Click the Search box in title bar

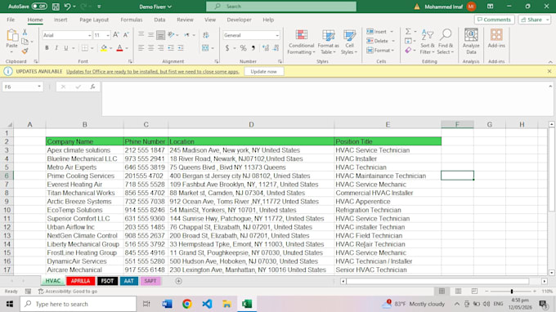[x=281, y=7]
